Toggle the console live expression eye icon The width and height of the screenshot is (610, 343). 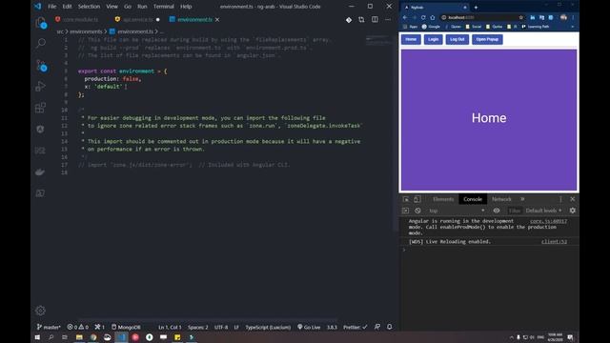click(497, 211)
